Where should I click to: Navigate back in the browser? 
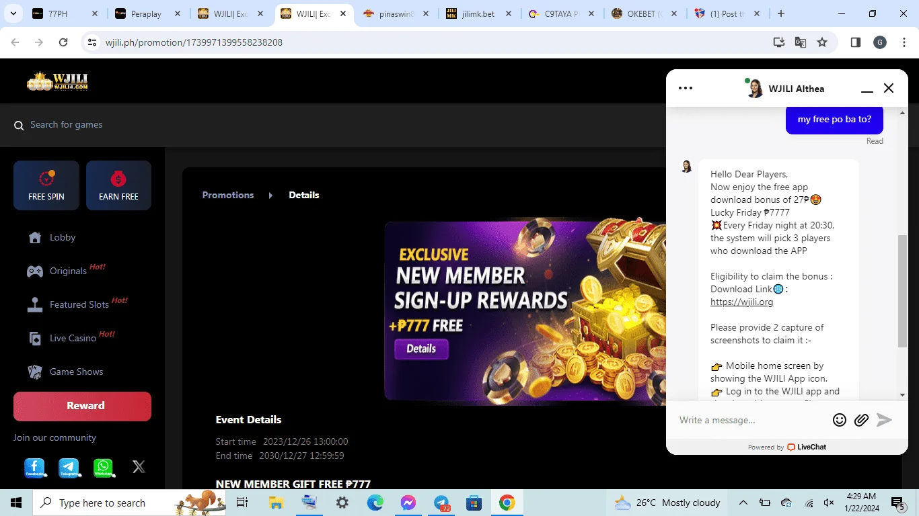click(15, 42)
